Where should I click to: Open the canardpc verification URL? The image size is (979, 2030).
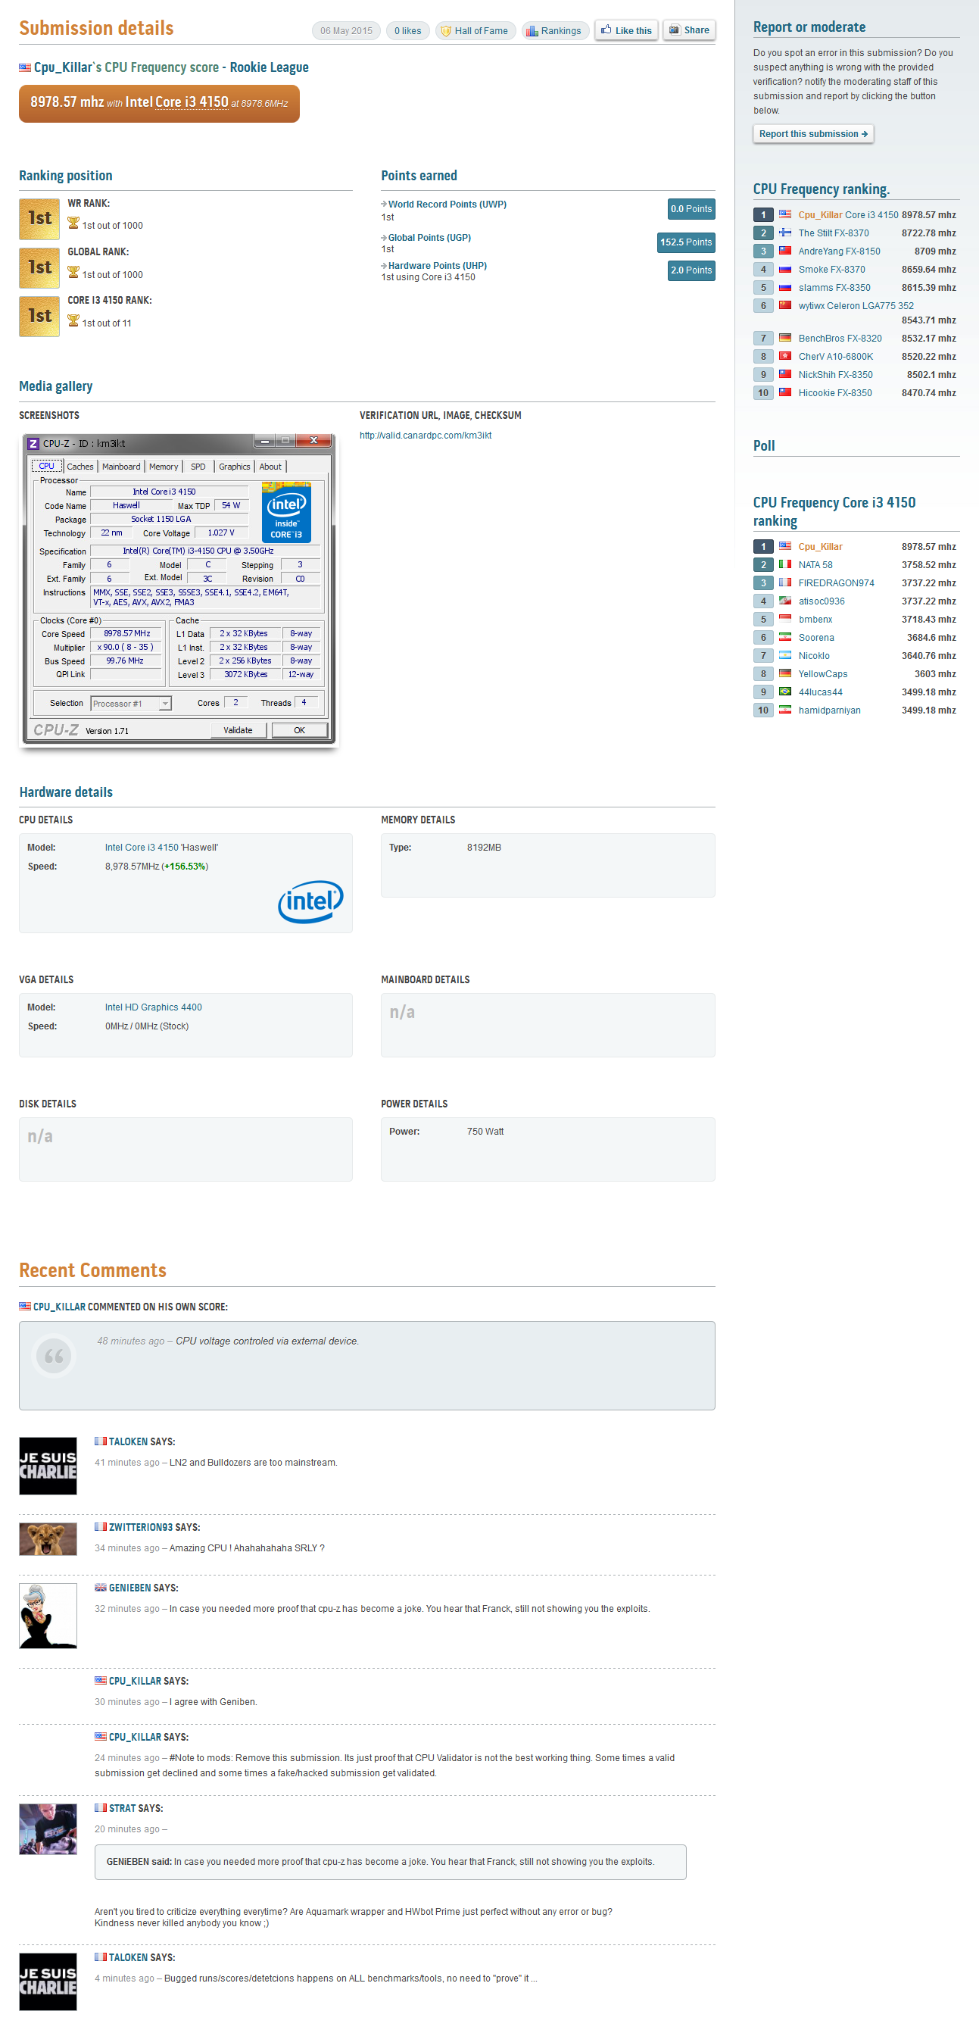(x=426, y=435)
